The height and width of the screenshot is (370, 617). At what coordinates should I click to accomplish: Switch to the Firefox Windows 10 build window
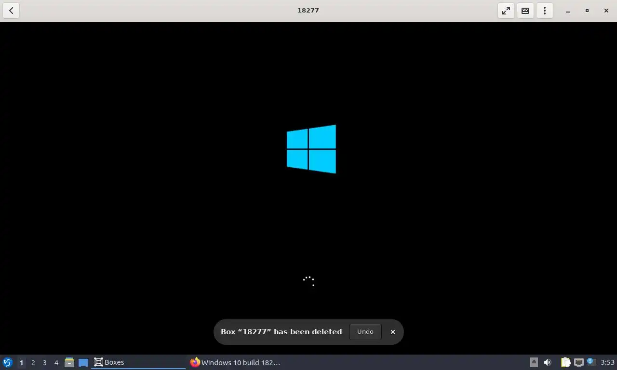pos(235,362)
